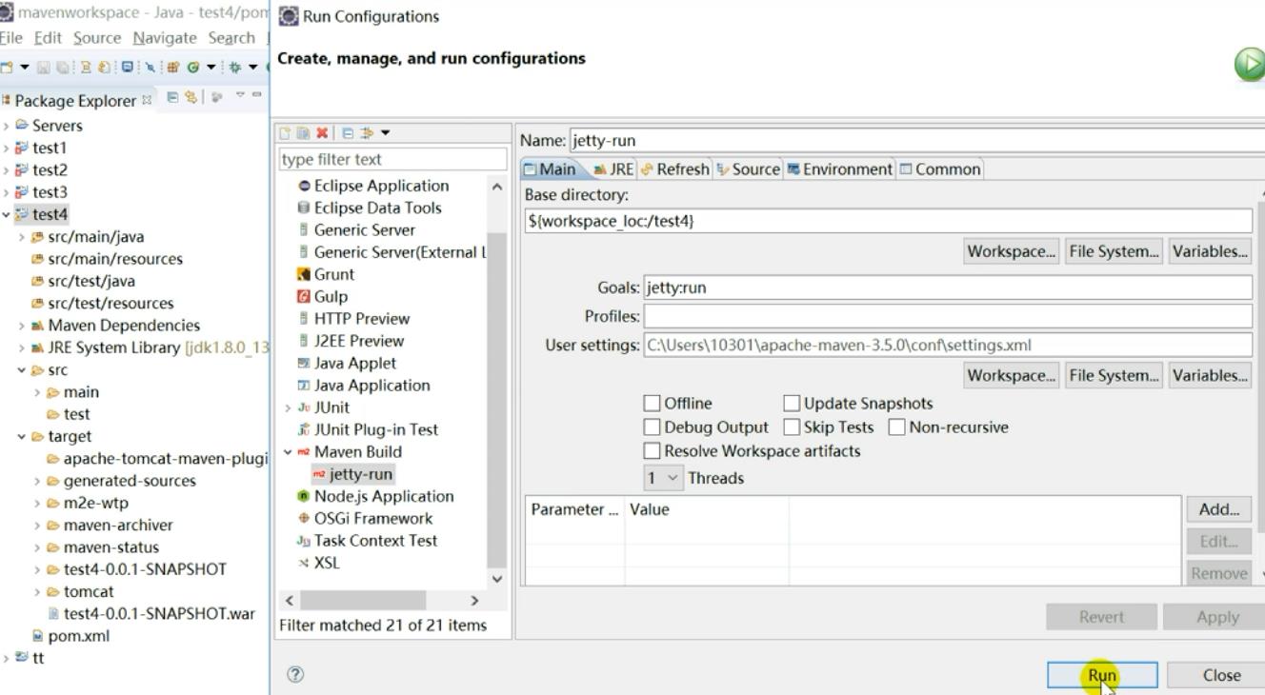Switch to the JRE tab
Viewport: 1265px width, 695px height.
612,169
